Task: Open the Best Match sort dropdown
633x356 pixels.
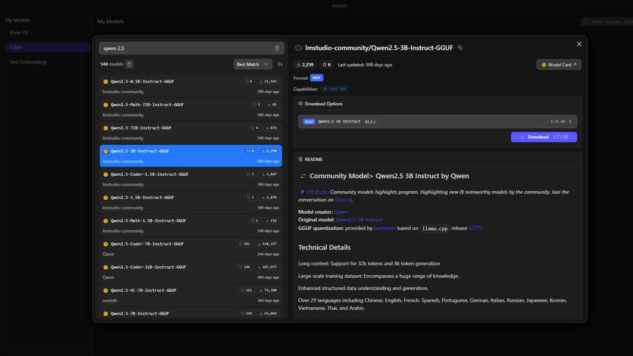Action: [253, 64]
